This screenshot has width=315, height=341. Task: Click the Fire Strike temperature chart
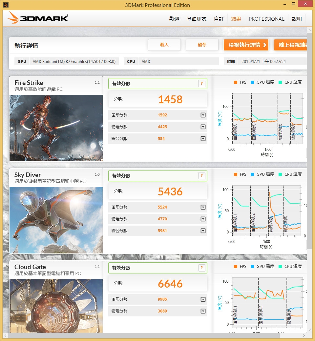pyautogui.click(x=267, y=118)
